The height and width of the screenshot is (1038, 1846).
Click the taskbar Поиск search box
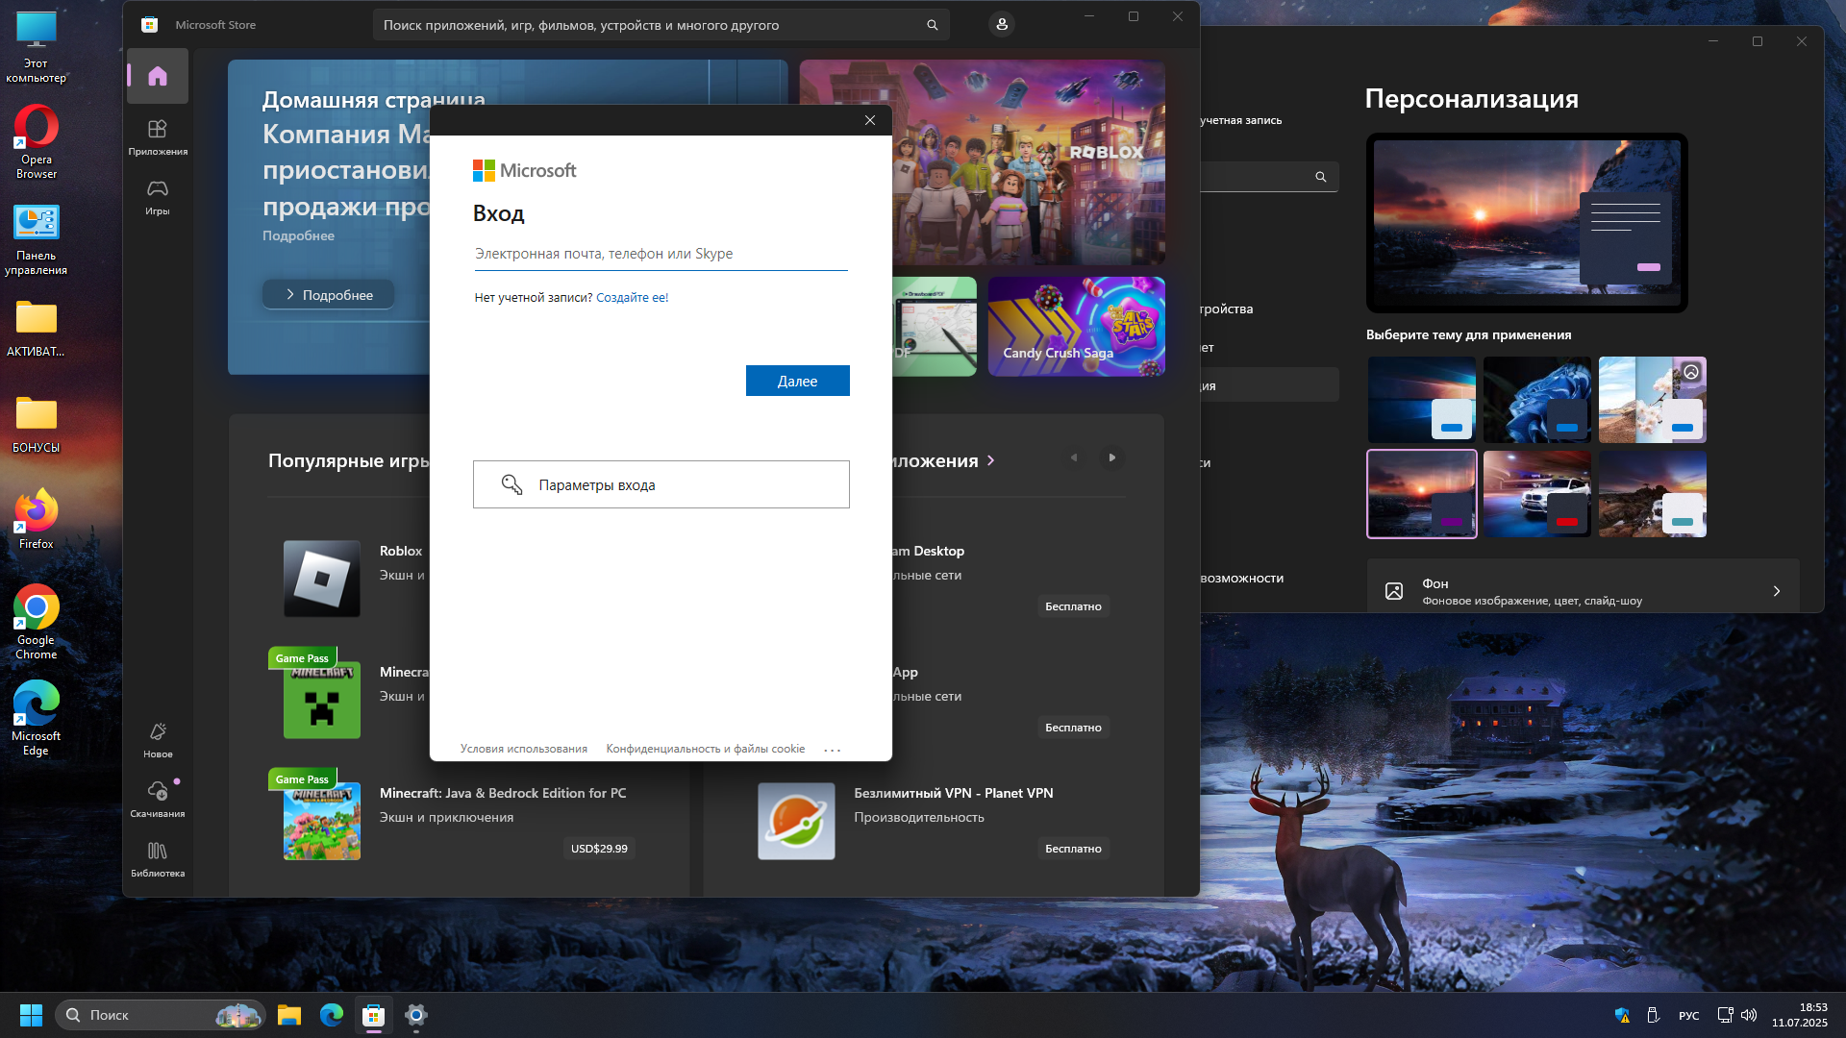160,1015
